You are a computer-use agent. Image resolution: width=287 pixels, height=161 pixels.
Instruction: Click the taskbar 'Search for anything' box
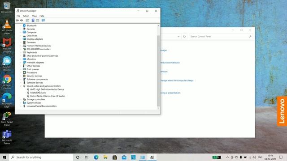[x=41, y=157]
